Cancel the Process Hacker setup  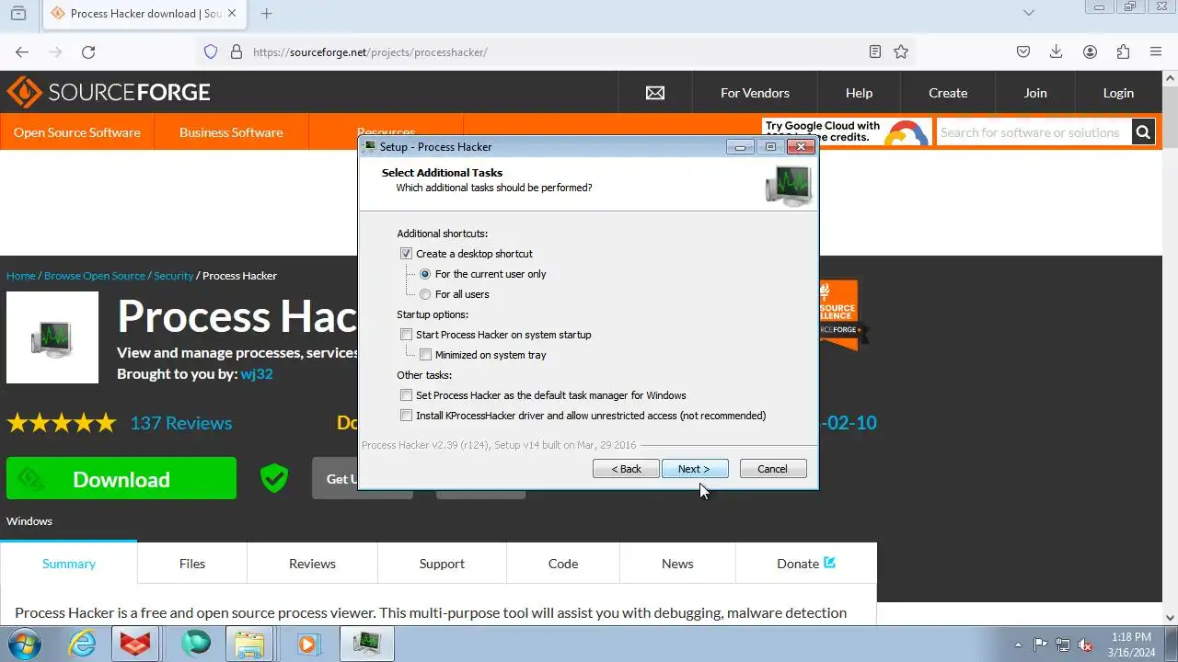773,469
